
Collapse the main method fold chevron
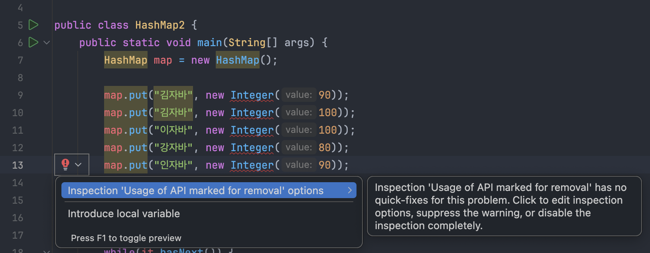[x=47, y=43]
